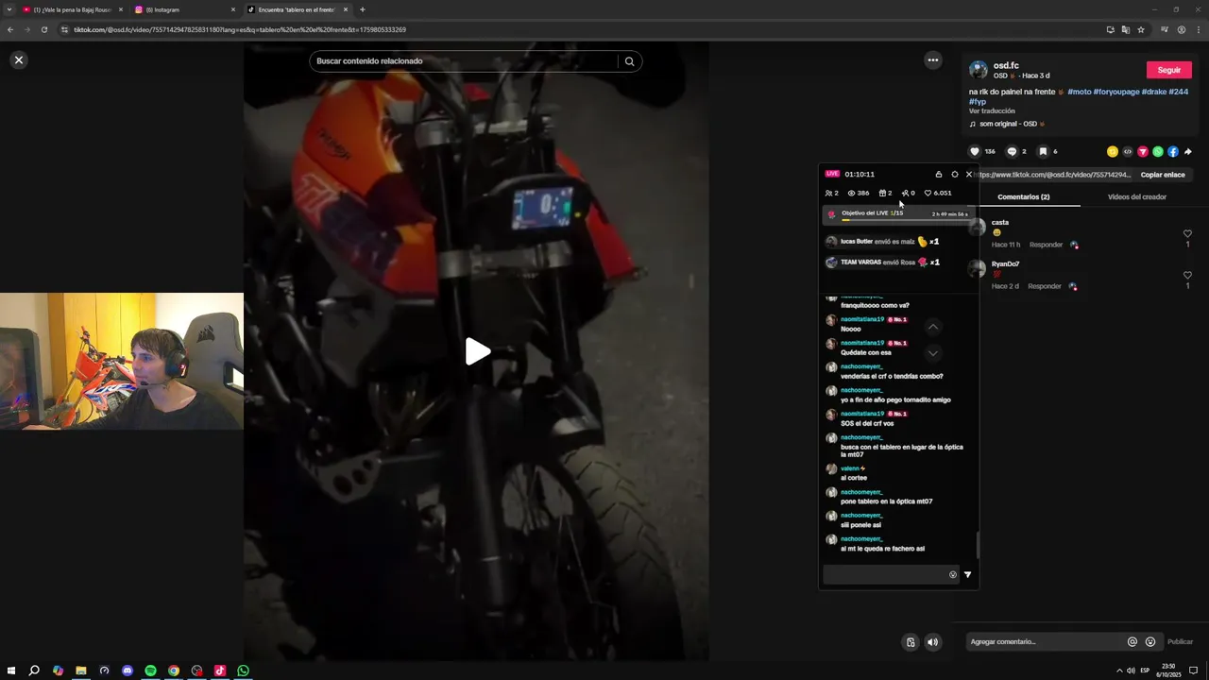This screenshot has width=1209, height=680.
Task: Open a new browser tab with plus
Action: [362, 9]
